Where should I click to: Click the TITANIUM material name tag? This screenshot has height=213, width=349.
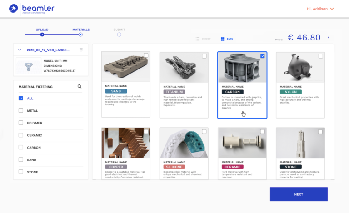(174, 92)
